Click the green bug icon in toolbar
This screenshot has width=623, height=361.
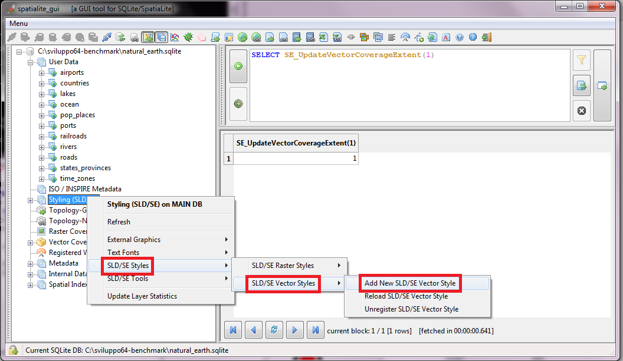click(188, 37)
